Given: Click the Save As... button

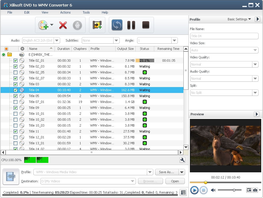Looking at the screenshot, I should pos(167,172).
